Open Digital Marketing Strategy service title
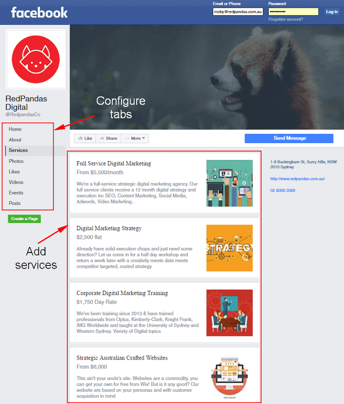The width and height of the screenshot is (344, 404). 109,228
